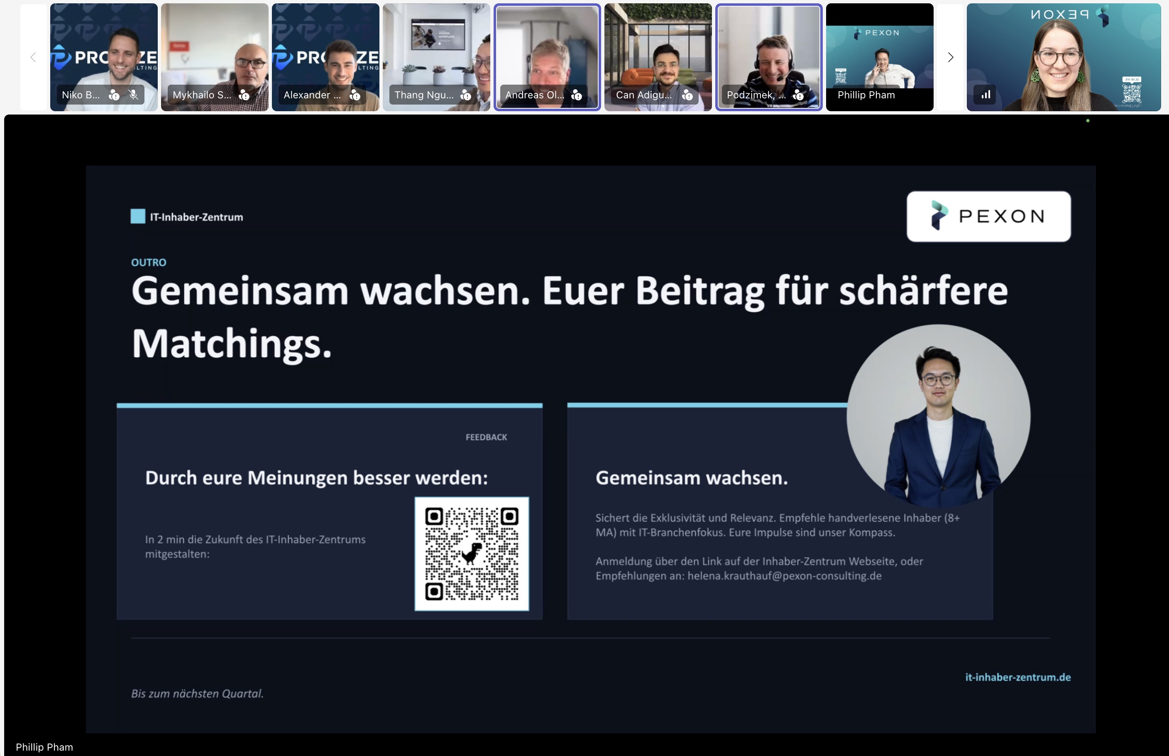1169x756 pixels.
Task: Click the "Alexander ..." name label
Action: pyautogui.click(x=312, y=95)
